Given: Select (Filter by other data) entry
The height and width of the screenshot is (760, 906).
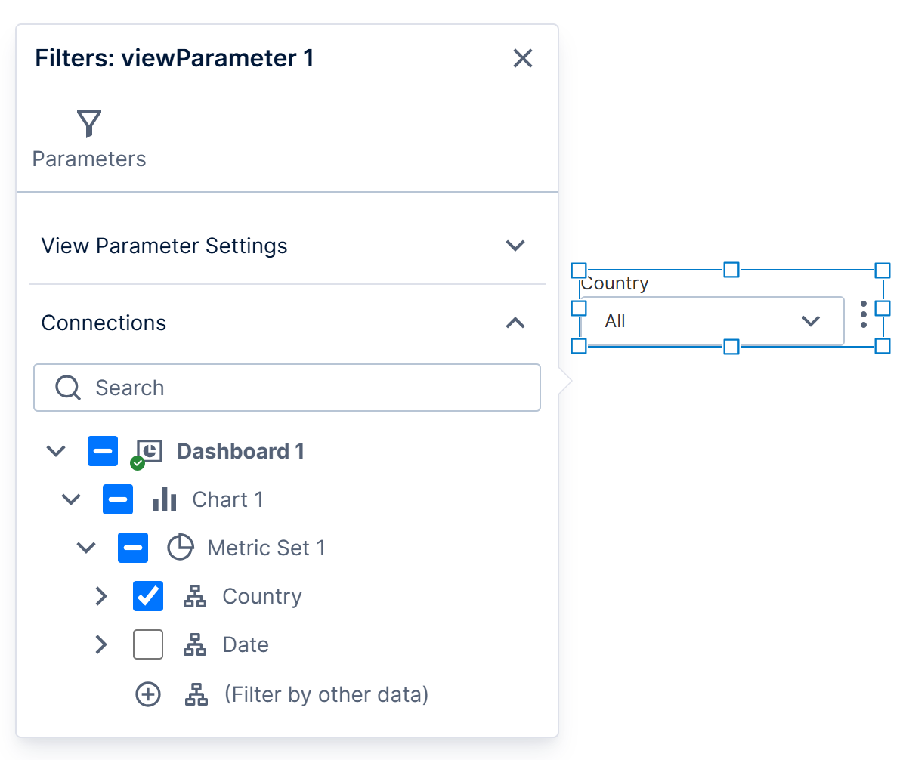Looking at the screenshot, I should 326,694.
